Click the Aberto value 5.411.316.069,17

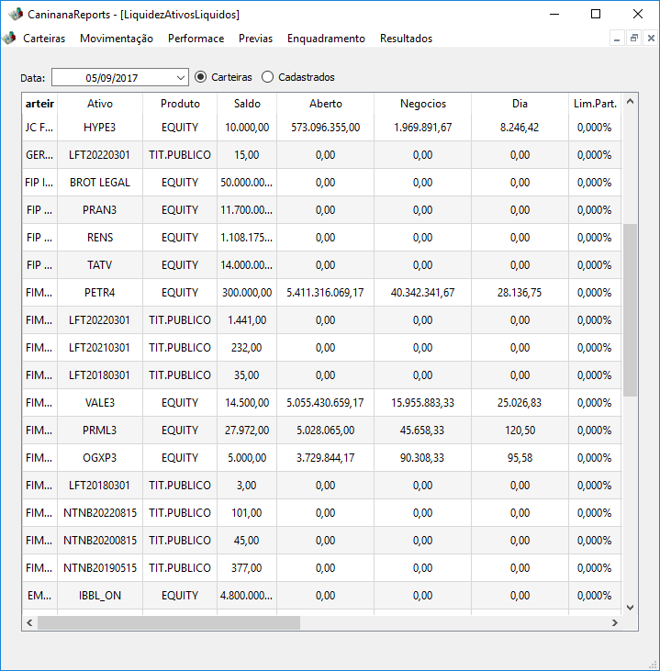coord(325,293)
